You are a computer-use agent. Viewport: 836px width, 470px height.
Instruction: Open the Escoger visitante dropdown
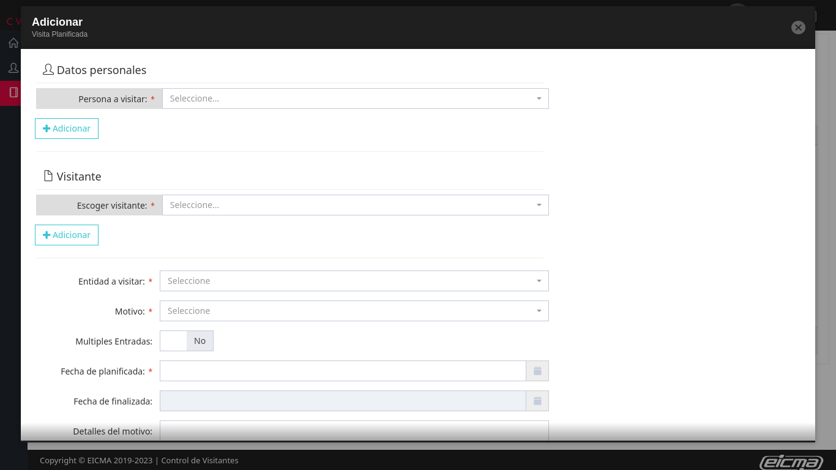tap(355, 205)
